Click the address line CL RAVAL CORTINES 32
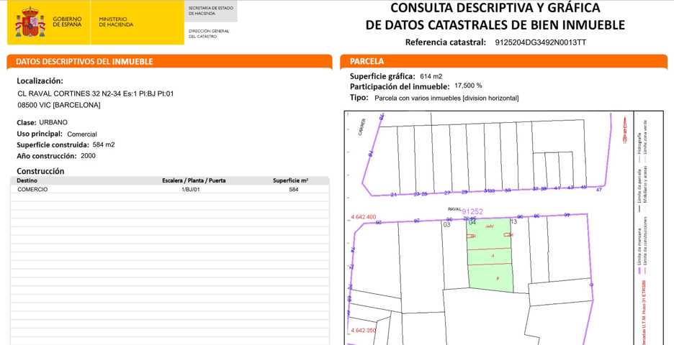674x345 pixels. click(96, 93)
